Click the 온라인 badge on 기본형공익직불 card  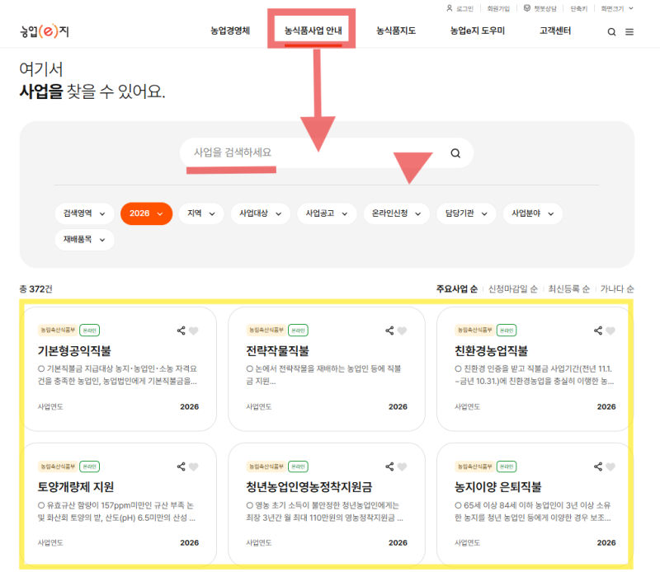coord(90,331)
